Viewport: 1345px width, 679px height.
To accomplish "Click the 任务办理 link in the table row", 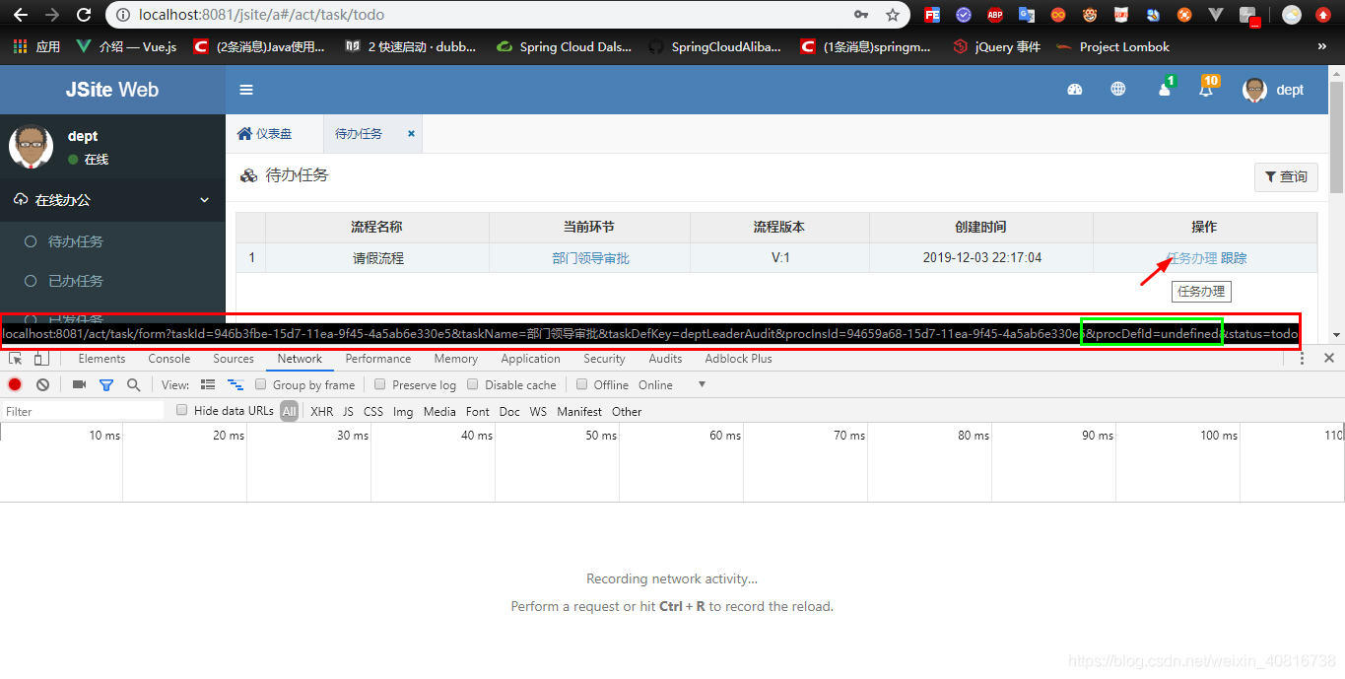I will pos(1191,258).
